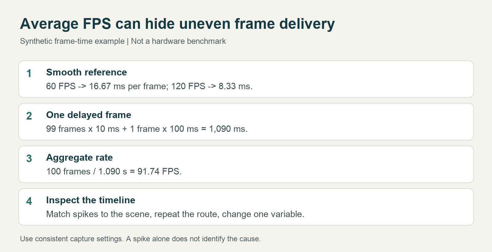
Task: Click the step number 4 badge
Action: point(29,201)
